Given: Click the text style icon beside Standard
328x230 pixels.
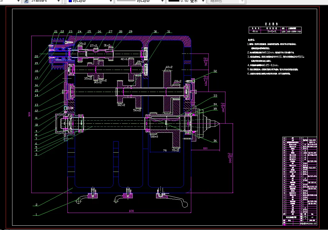Looking at the screenshot, I should tap(25, 1).
